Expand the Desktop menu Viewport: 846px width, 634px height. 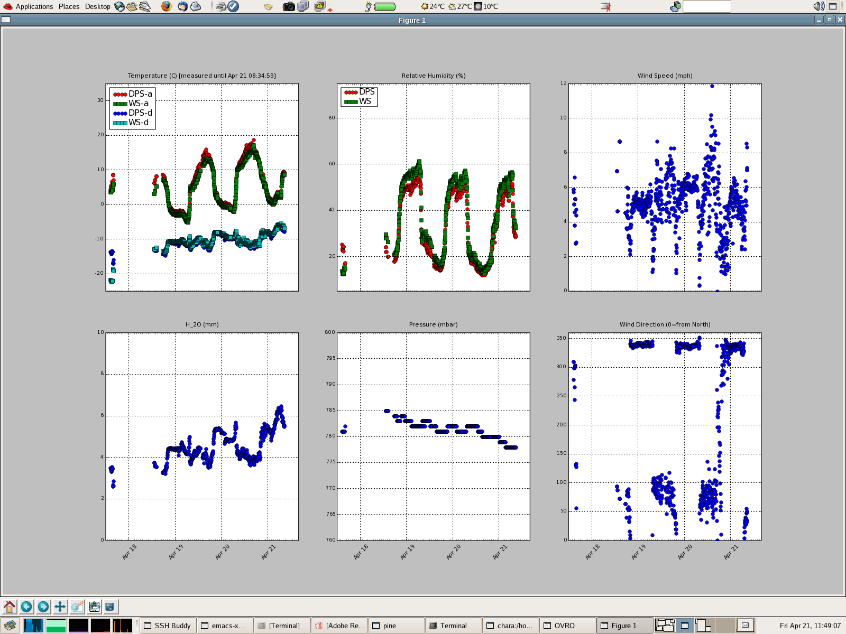point(98,6)
